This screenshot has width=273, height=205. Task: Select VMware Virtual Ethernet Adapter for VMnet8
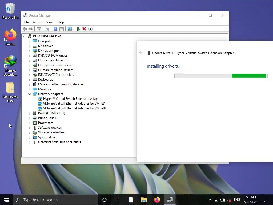pos(74,108)
